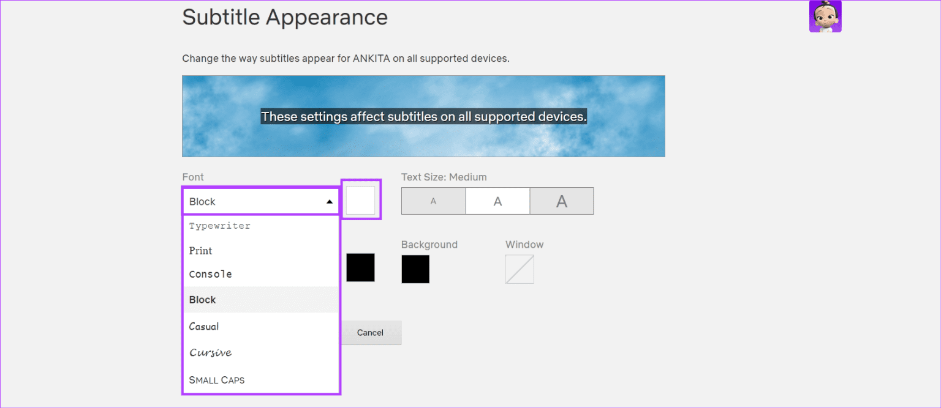
Task: Click the transparent Window color swatch
Action: 520,269
